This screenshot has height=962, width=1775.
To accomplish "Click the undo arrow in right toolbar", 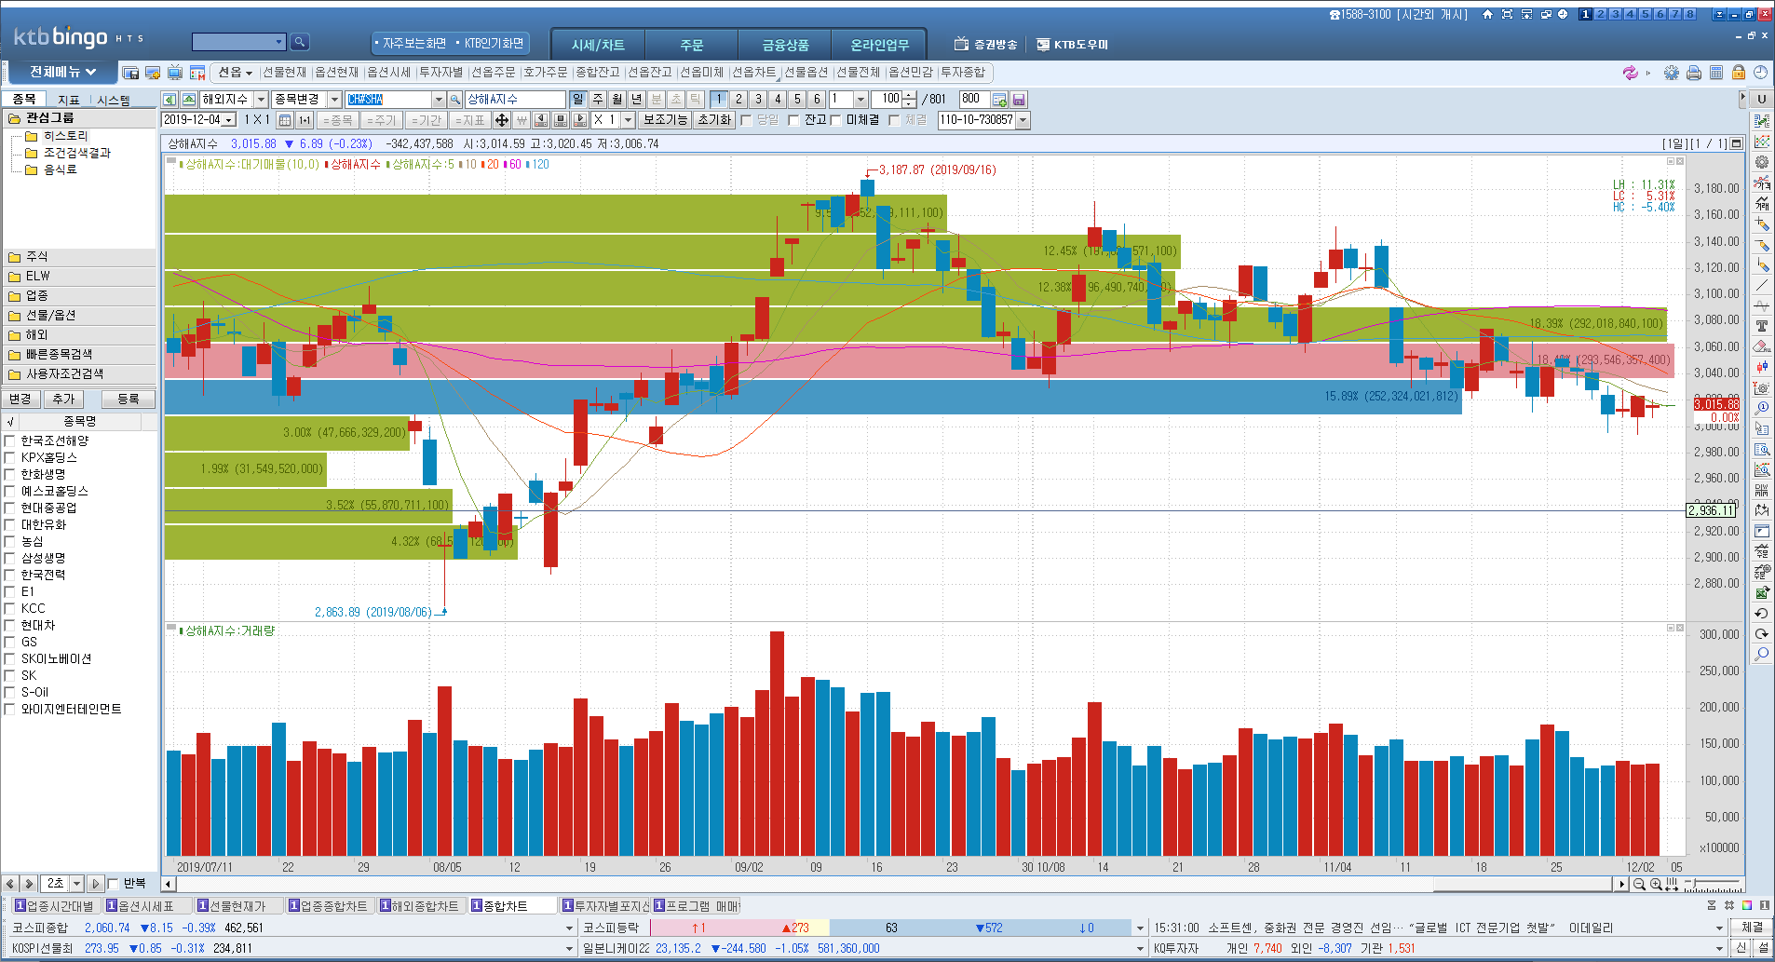I will pyautogui.click(x=1761, y=613).
